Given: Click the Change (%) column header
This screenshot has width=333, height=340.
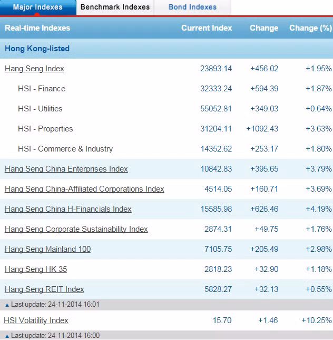Looking at the screenshot, I should click(310, 28).
